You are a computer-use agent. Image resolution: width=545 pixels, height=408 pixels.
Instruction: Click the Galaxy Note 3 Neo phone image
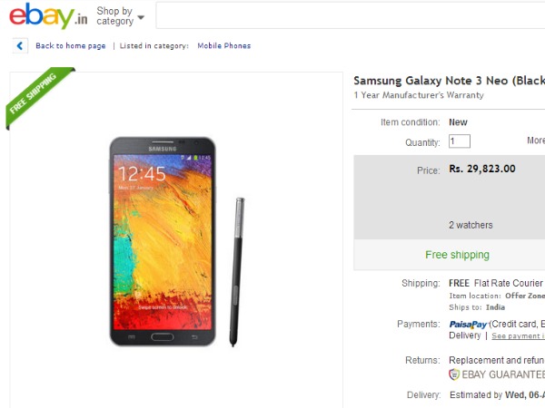163,240
